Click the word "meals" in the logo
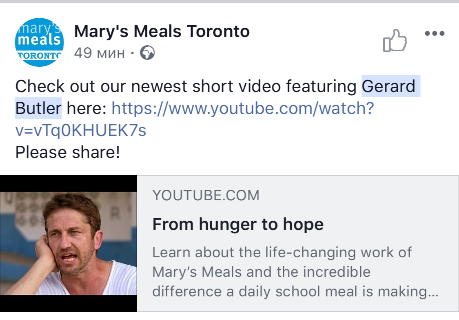Viewport: 459px width, 320px height. coord(39,40)
